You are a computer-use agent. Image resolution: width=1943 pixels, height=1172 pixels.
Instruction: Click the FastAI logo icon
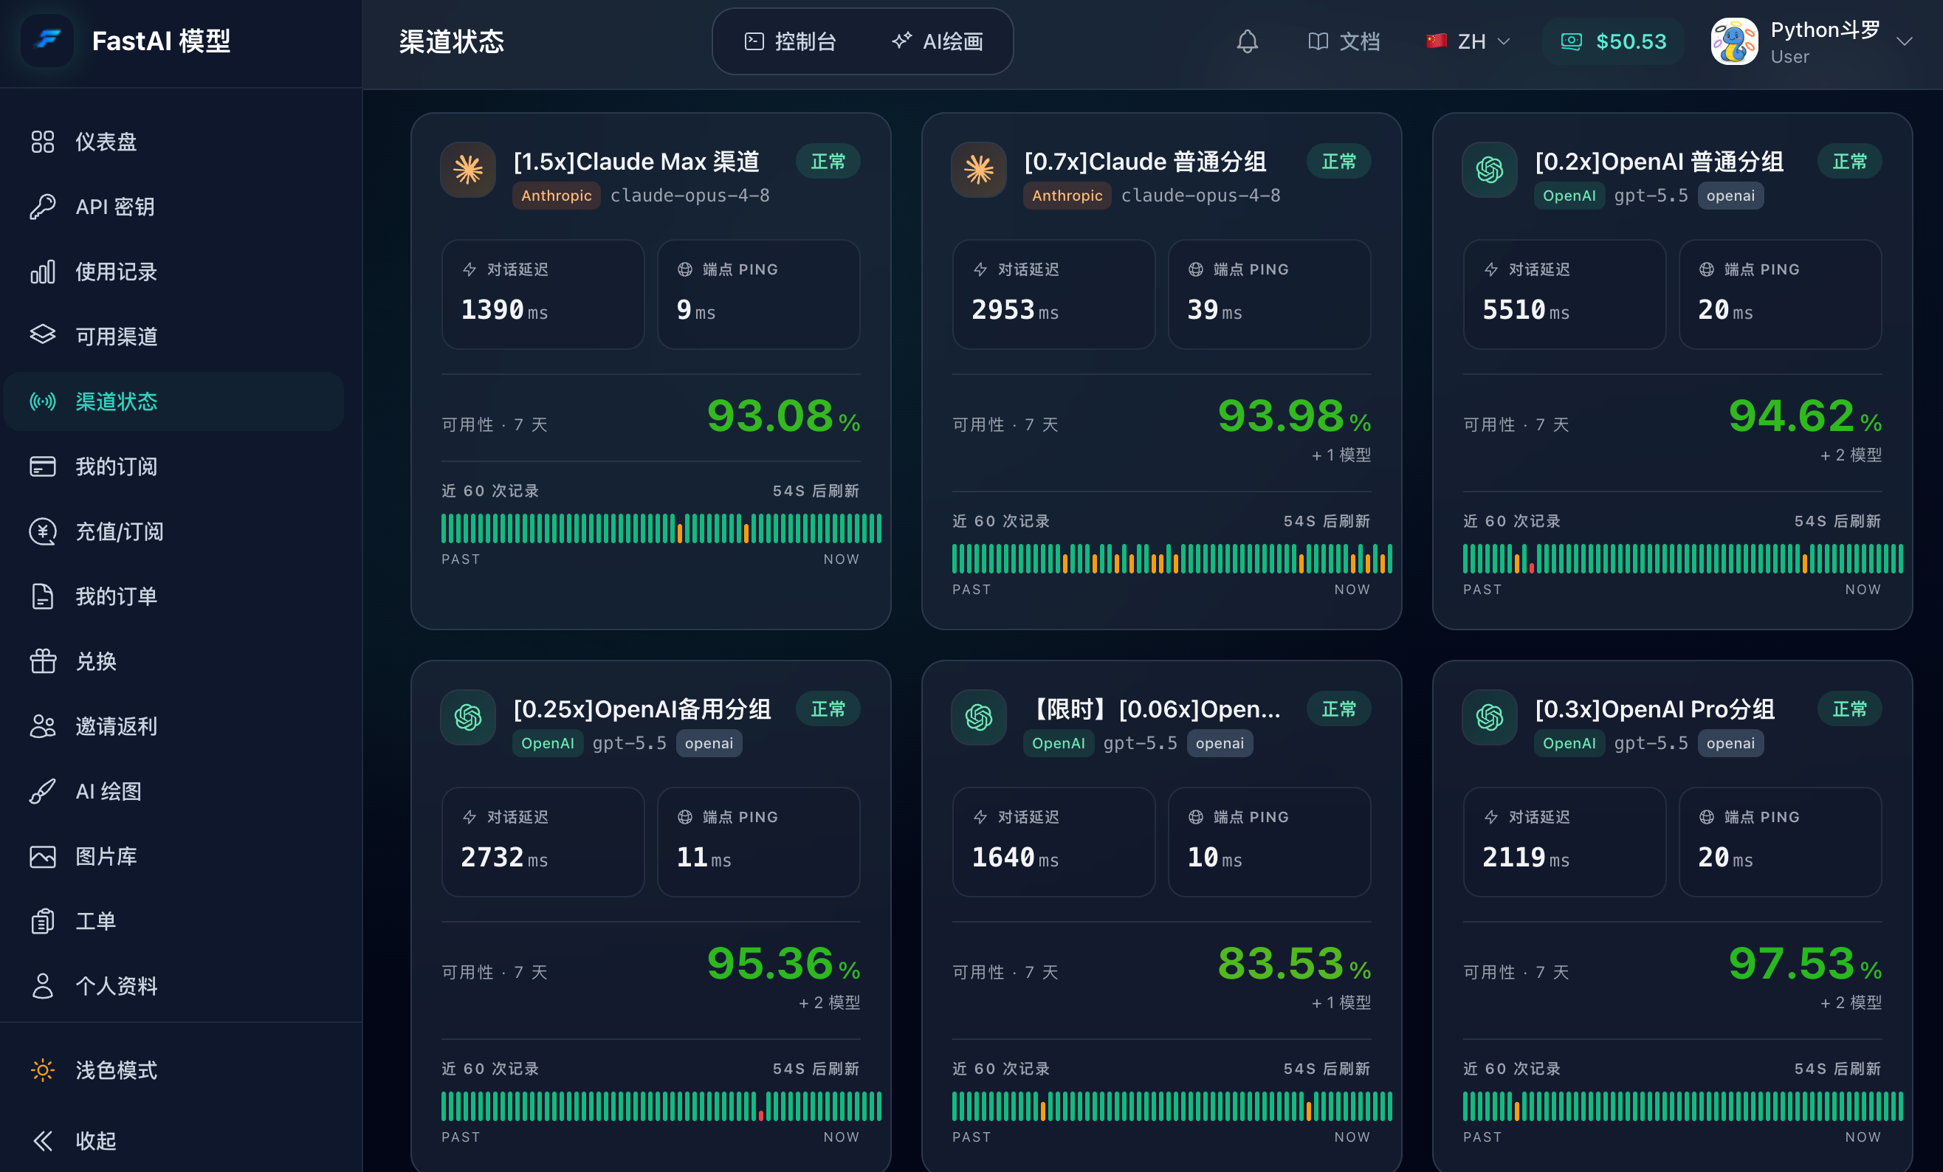pyautogui.click(x=47, y=41)
